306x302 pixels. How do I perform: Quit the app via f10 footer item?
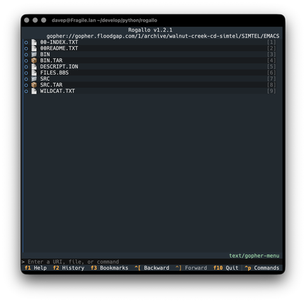226,268
